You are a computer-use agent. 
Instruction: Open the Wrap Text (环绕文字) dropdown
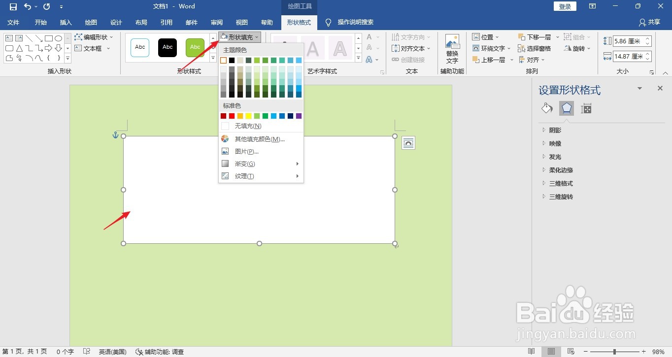(492, 48)
